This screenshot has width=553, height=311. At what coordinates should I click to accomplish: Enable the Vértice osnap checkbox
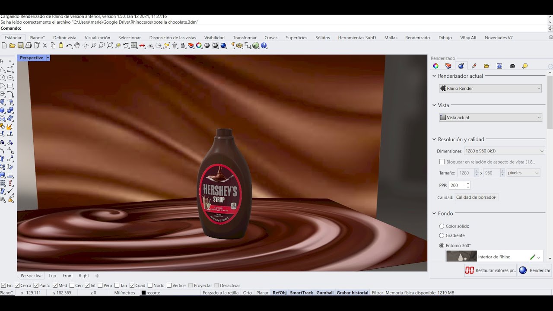click(x=169, y=286)
